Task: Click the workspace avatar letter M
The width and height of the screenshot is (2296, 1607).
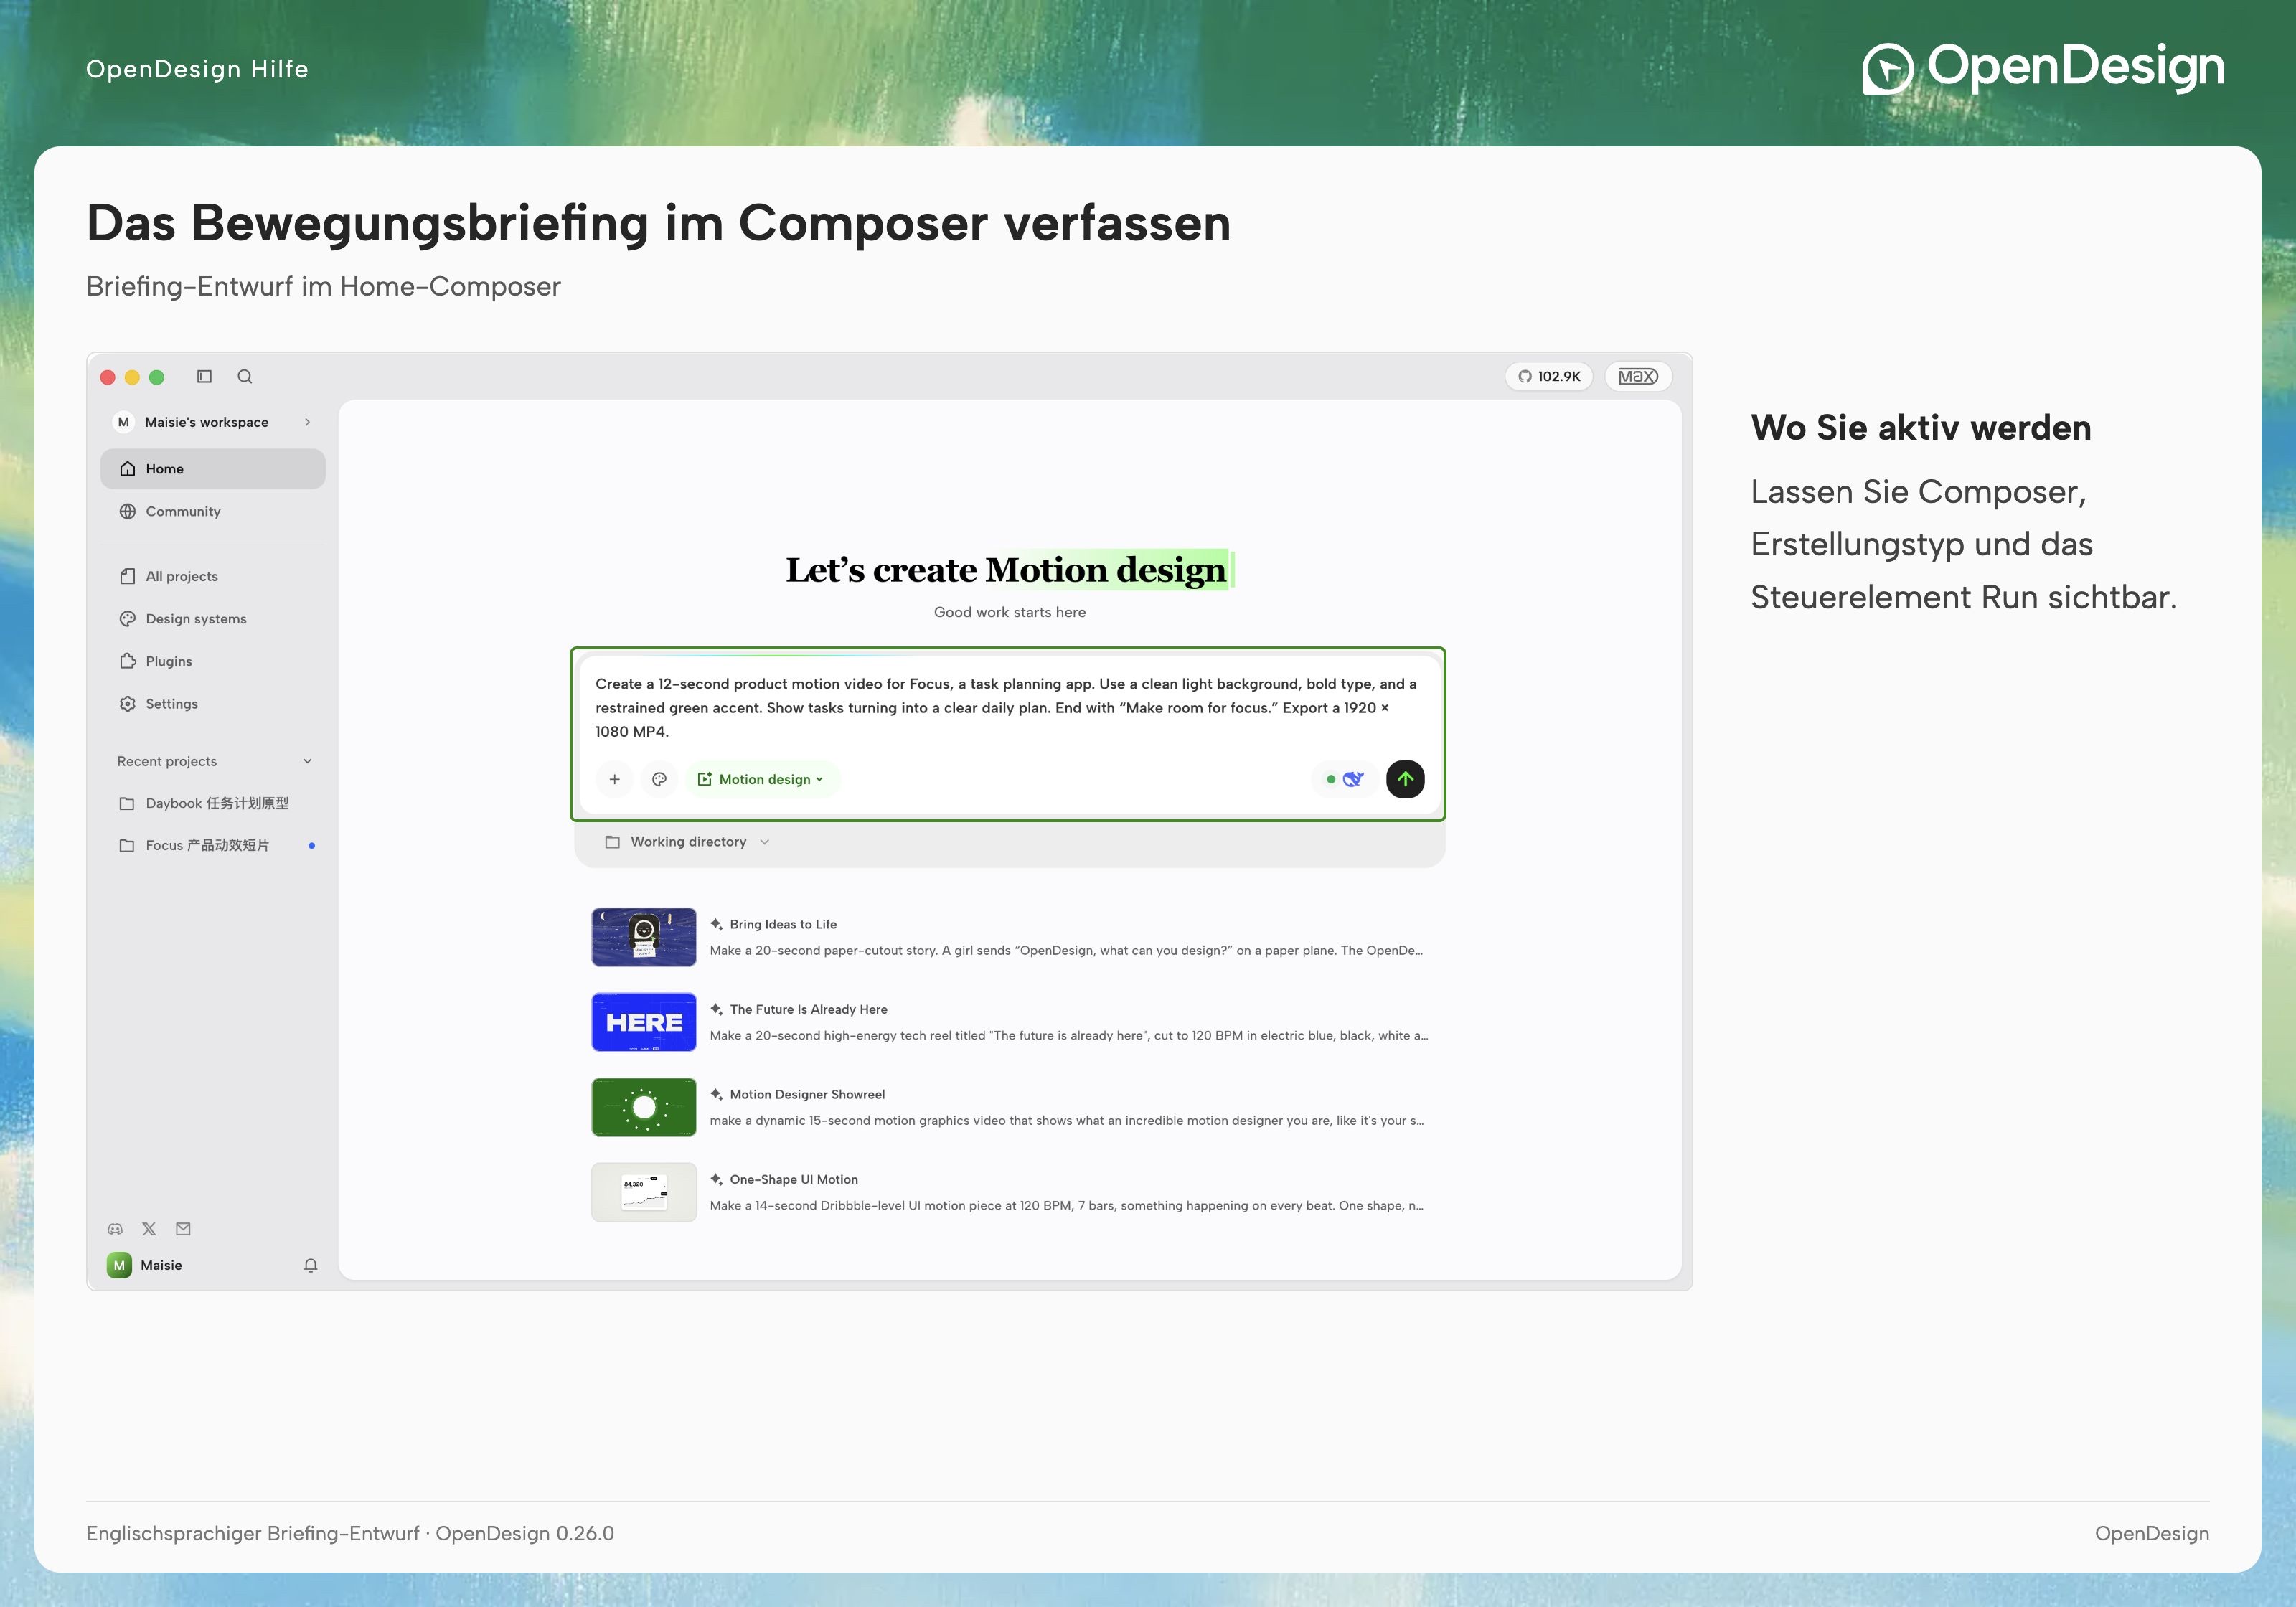Action: pyautogui.click(x=124, y=422)
